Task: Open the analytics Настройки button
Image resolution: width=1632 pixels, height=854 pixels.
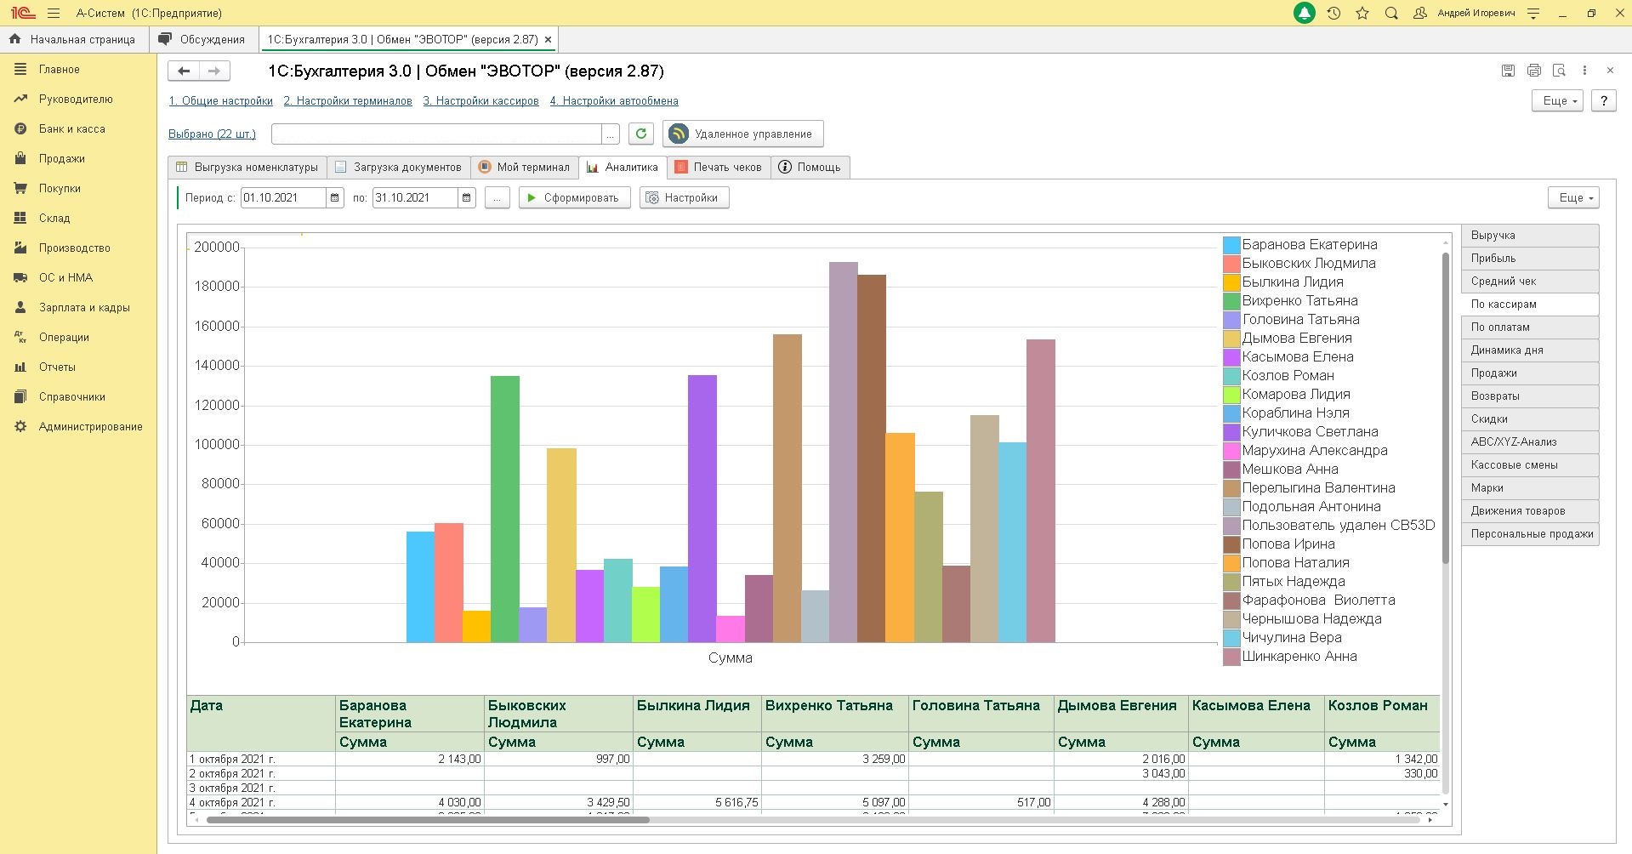Action: 684,197
